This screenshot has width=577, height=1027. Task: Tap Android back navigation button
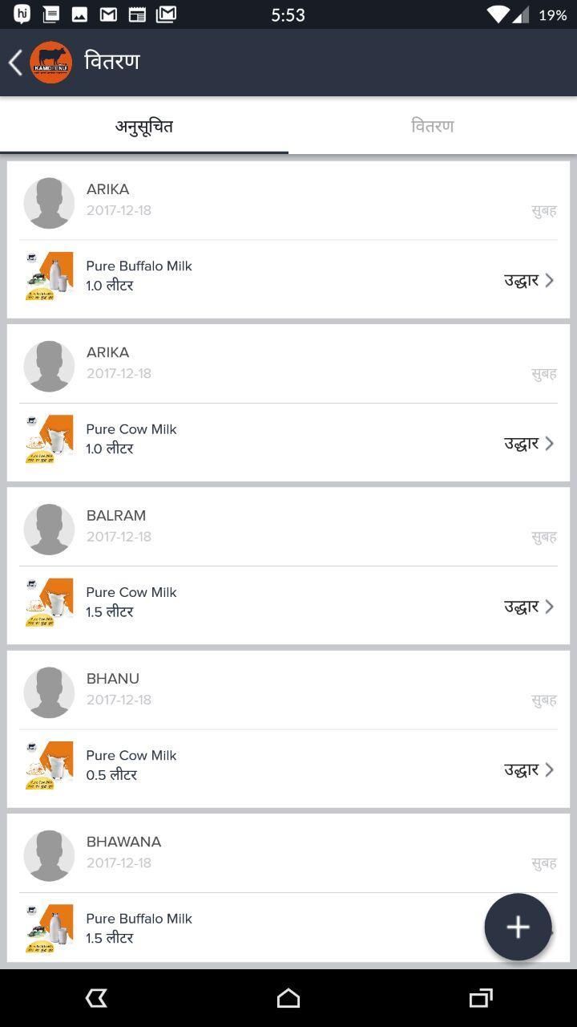coord(96,997)
